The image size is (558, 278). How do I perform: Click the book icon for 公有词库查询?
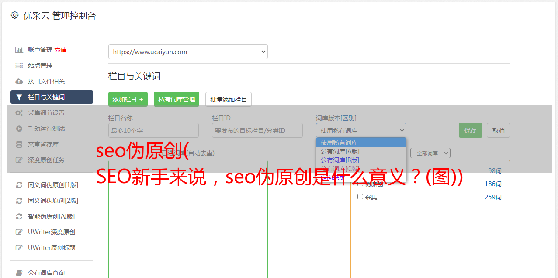click(19, 273)
